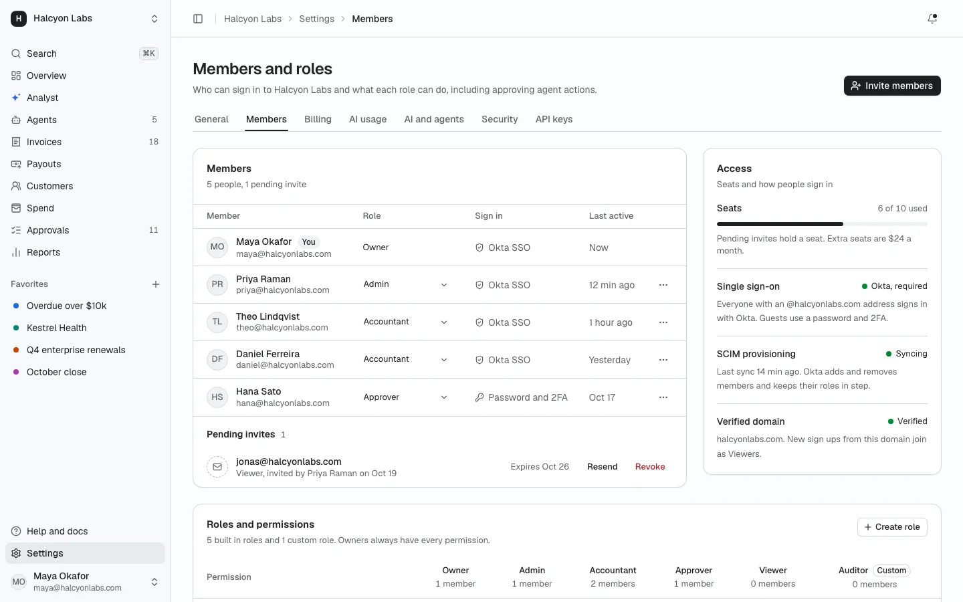Click the Syncing status for SCIM provisioning
The height and width of the screenshot is (602, 963).
coord(906,354)
